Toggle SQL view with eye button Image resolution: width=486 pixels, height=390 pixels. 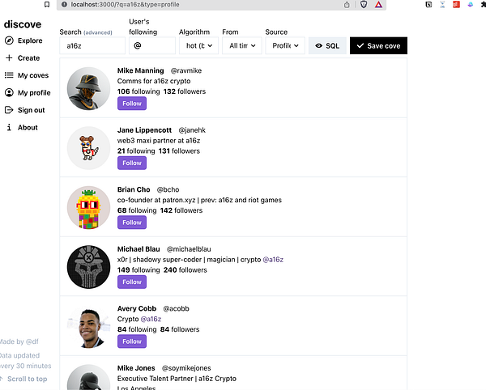[x=327, y=46]
